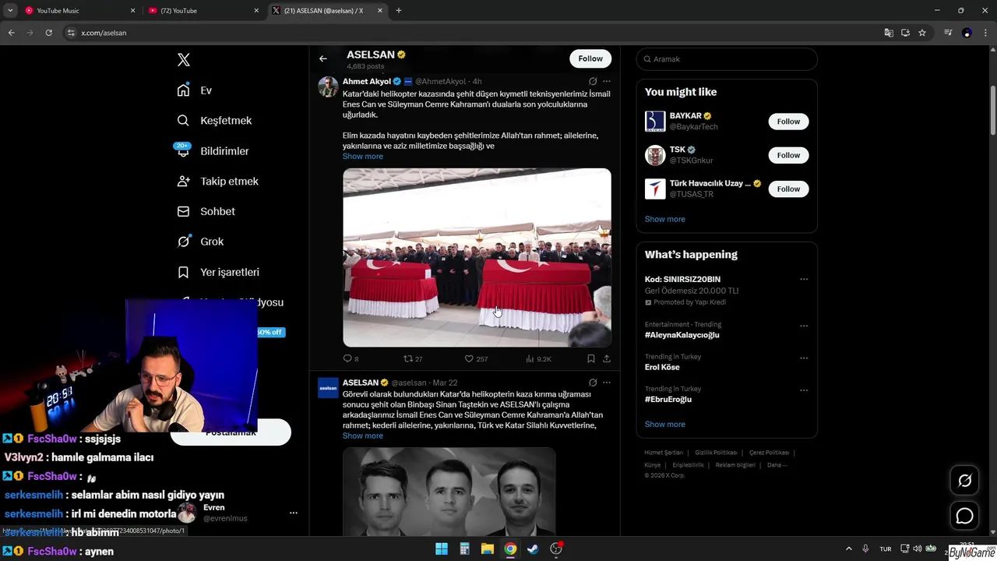Image resolution: width=997 pixels, height=561 pixels.
Task: Open more menu on Ahmet Akyol post
Action: (x=607, y=81)
